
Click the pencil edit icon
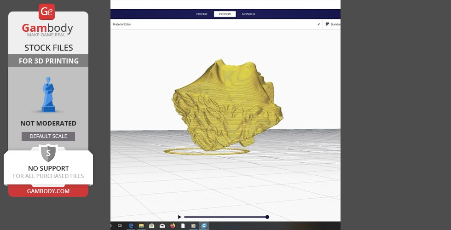point(318,24)
